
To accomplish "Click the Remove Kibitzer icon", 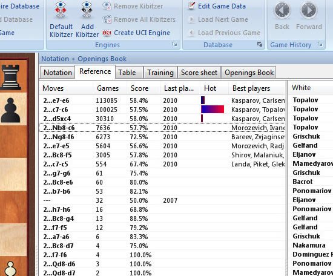I will [x=107, y=6].
